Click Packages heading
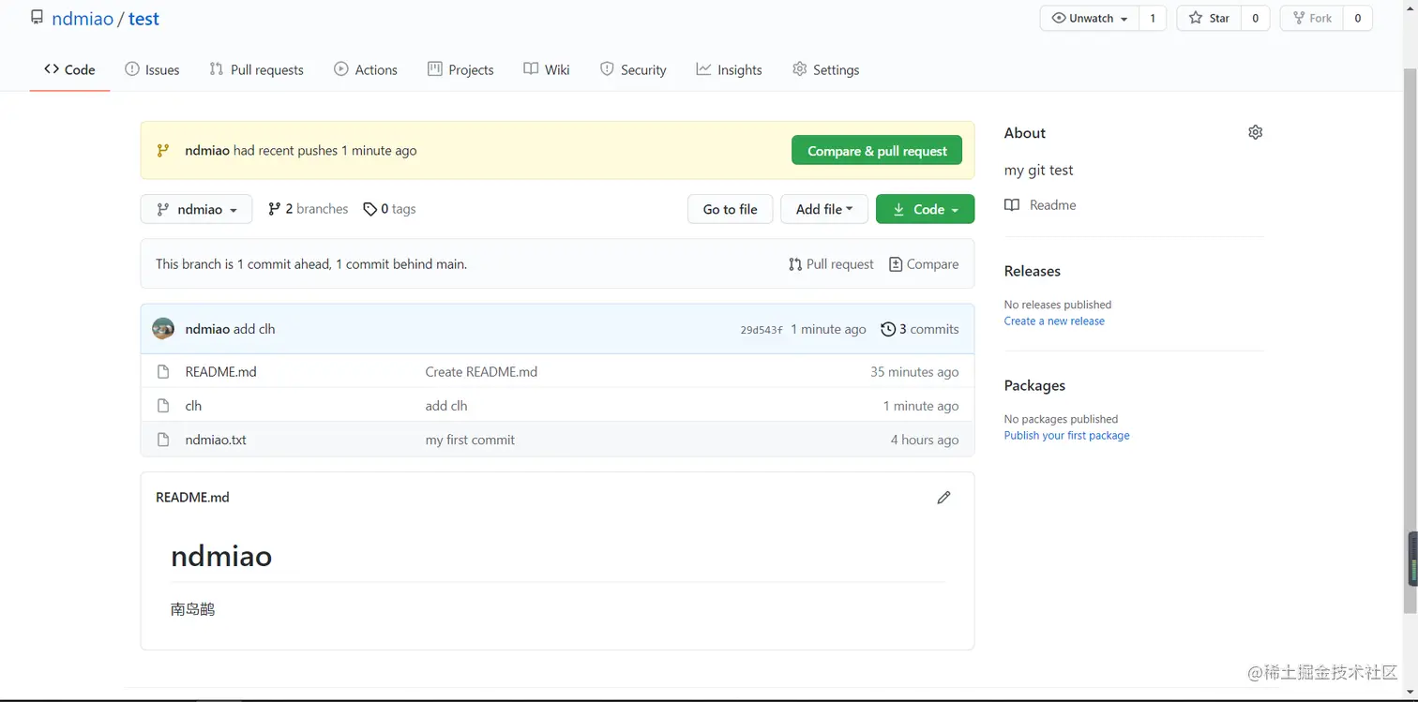 1034,385
